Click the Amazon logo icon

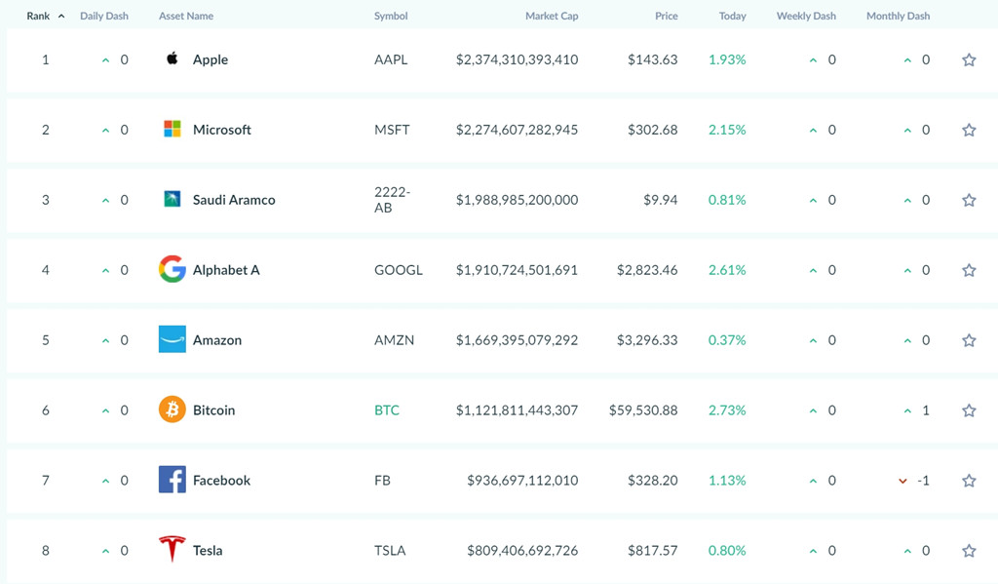(172, 339)
